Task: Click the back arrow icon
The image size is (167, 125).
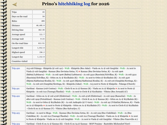Action: [x=15, y=4]
